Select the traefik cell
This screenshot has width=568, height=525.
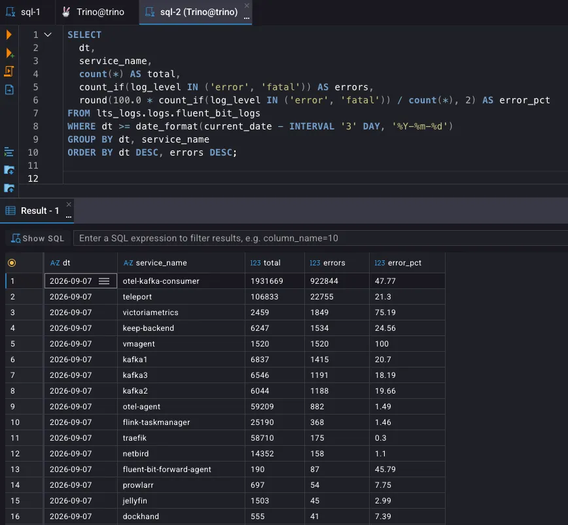pyautogui.click(x=181, y=438)
